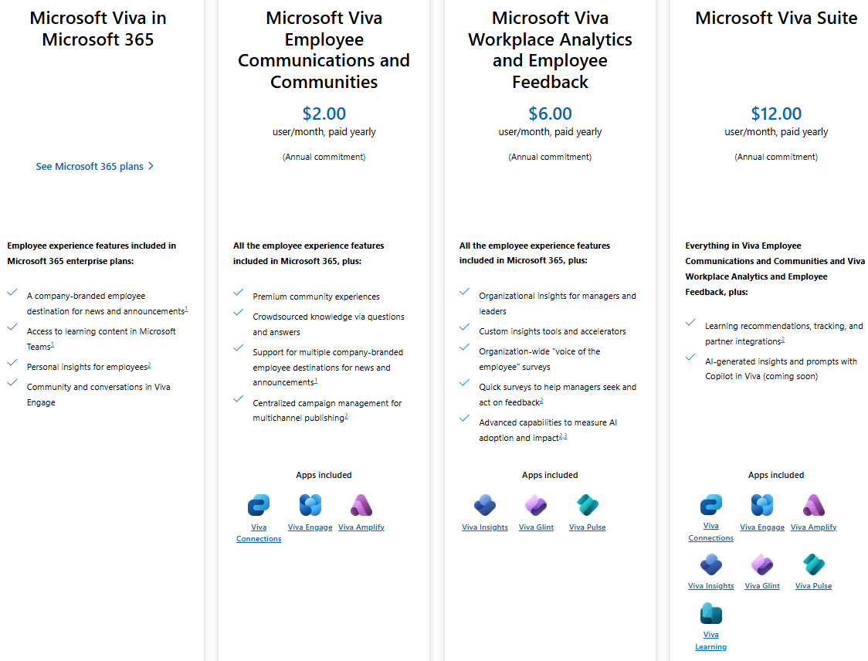Viewport: 868px width, 661px height.
Task: Click footnote 1 after news and announcements in Microsoft 365 column
Action: 187,310
